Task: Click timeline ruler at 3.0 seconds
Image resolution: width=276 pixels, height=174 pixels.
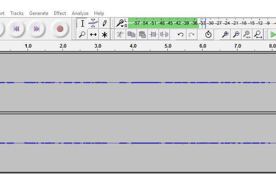Action: click(98, 46)
